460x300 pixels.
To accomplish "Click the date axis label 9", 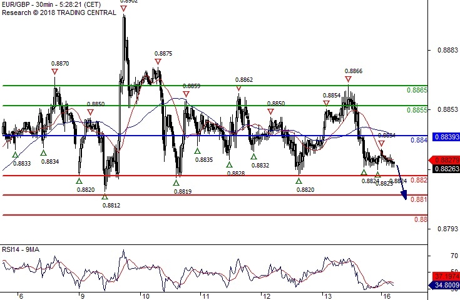I will click(x=83, y=296).
